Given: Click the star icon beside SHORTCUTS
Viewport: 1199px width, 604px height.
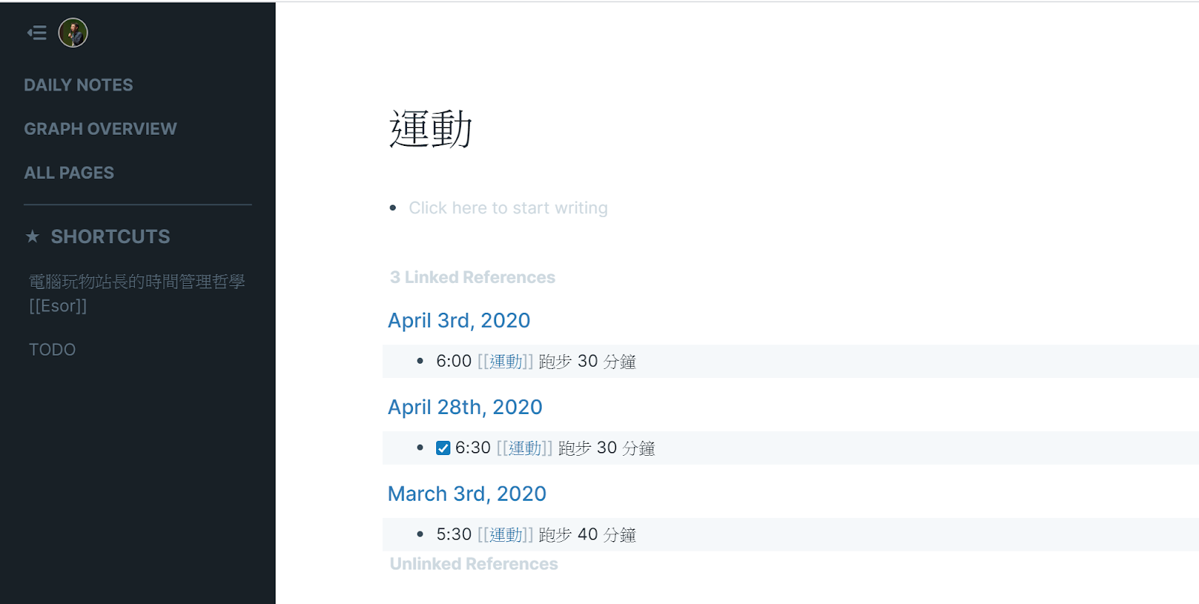Looking at the screenshot, I should tap(31, 237).
